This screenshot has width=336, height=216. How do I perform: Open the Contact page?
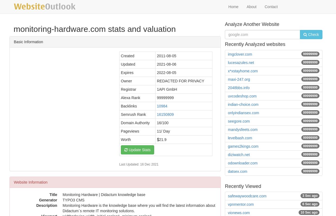tap(271, 7)
